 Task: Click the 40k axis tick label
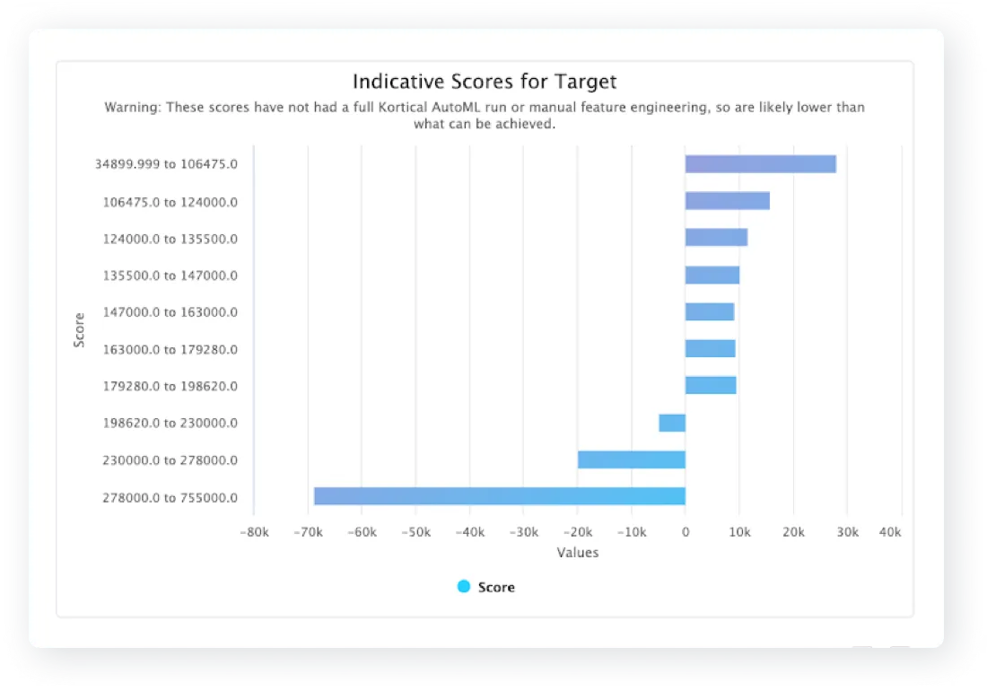click(892, 531)
